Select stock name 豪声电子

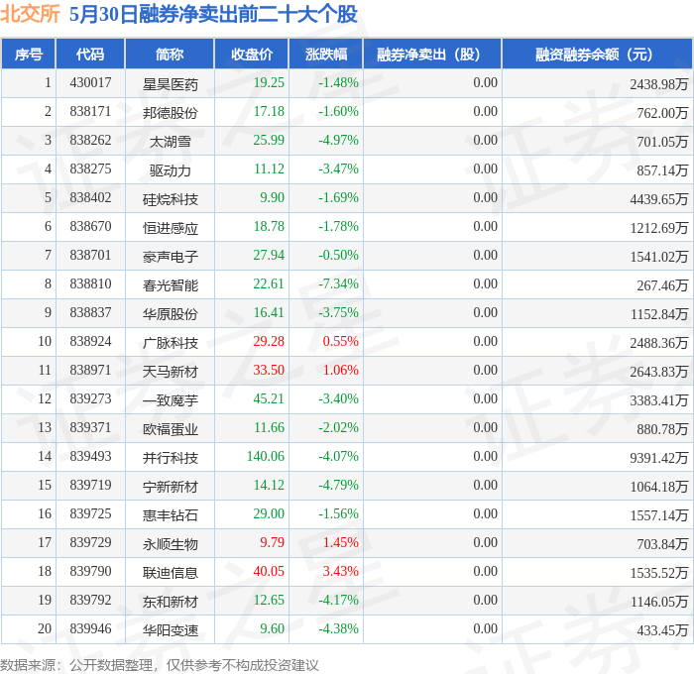170,257
